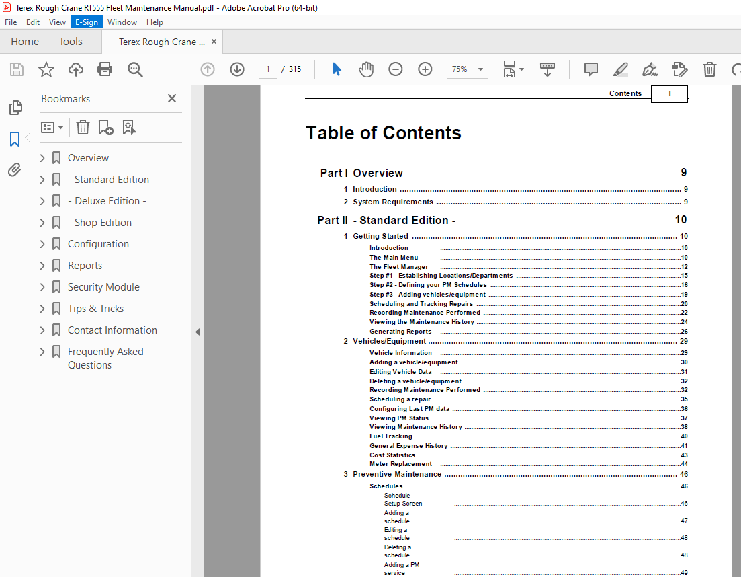The image size is (741, 577).
Task: Expand the Reports bookmark
Action: click(42, 266)
